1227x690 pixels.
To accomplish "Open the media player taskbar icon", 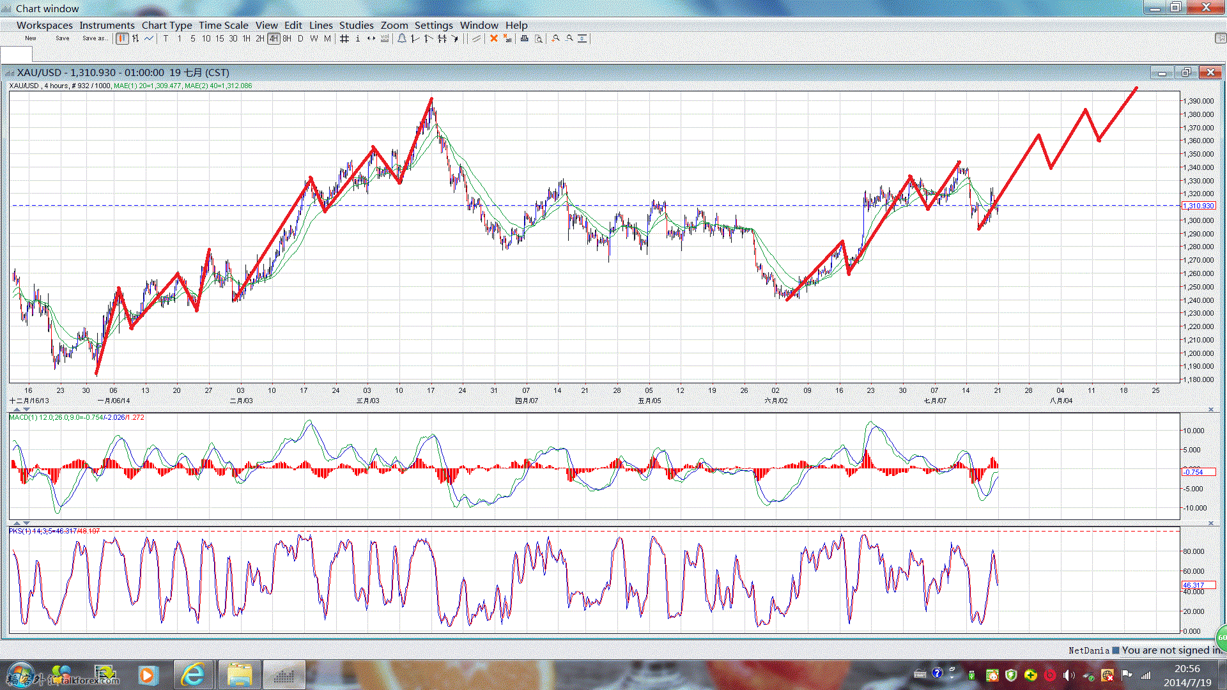I will point(147,675).
